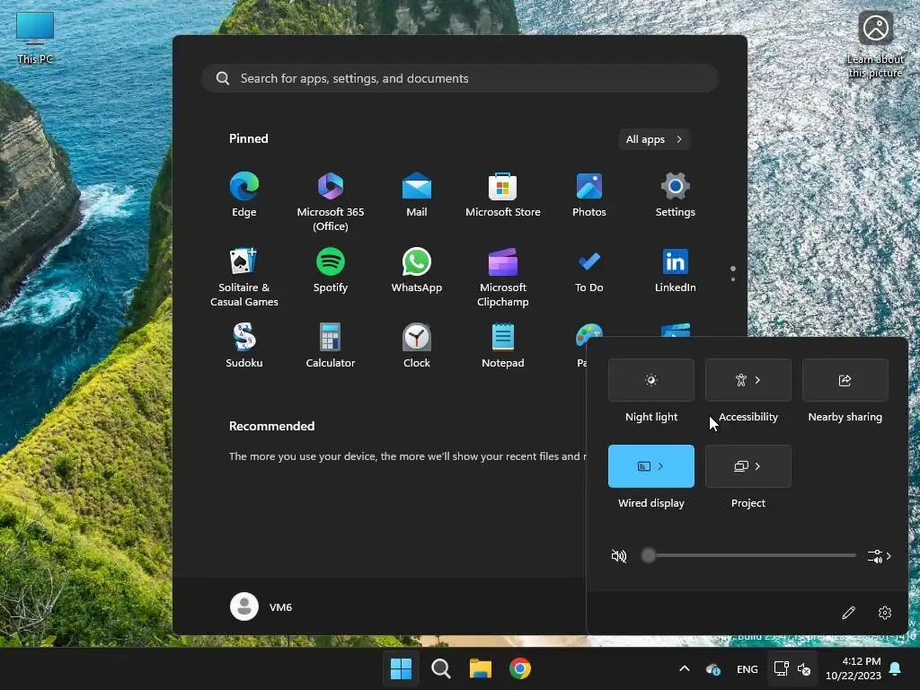Open File Explorer from taskbar
The width and height of the screenshot is (920, 690).
point(480,668)
